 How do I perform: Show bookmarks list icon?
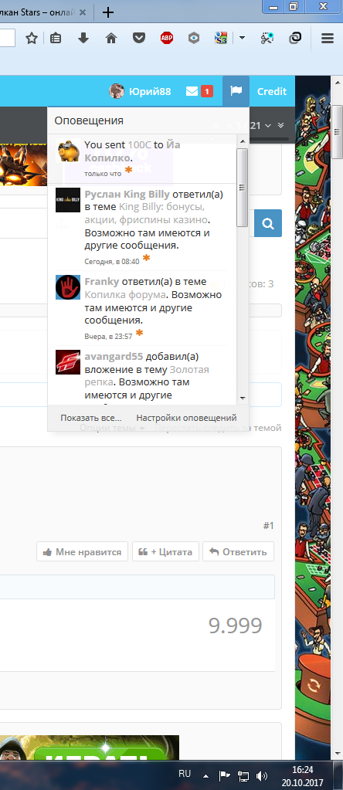pyautogui.click(x=56, y=39)
